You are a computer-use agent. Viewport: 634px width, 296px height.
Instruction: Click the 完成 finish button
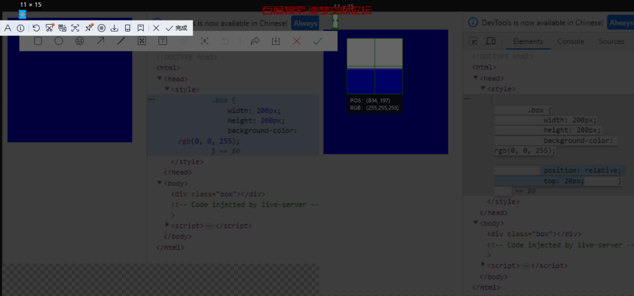(176, 28)
